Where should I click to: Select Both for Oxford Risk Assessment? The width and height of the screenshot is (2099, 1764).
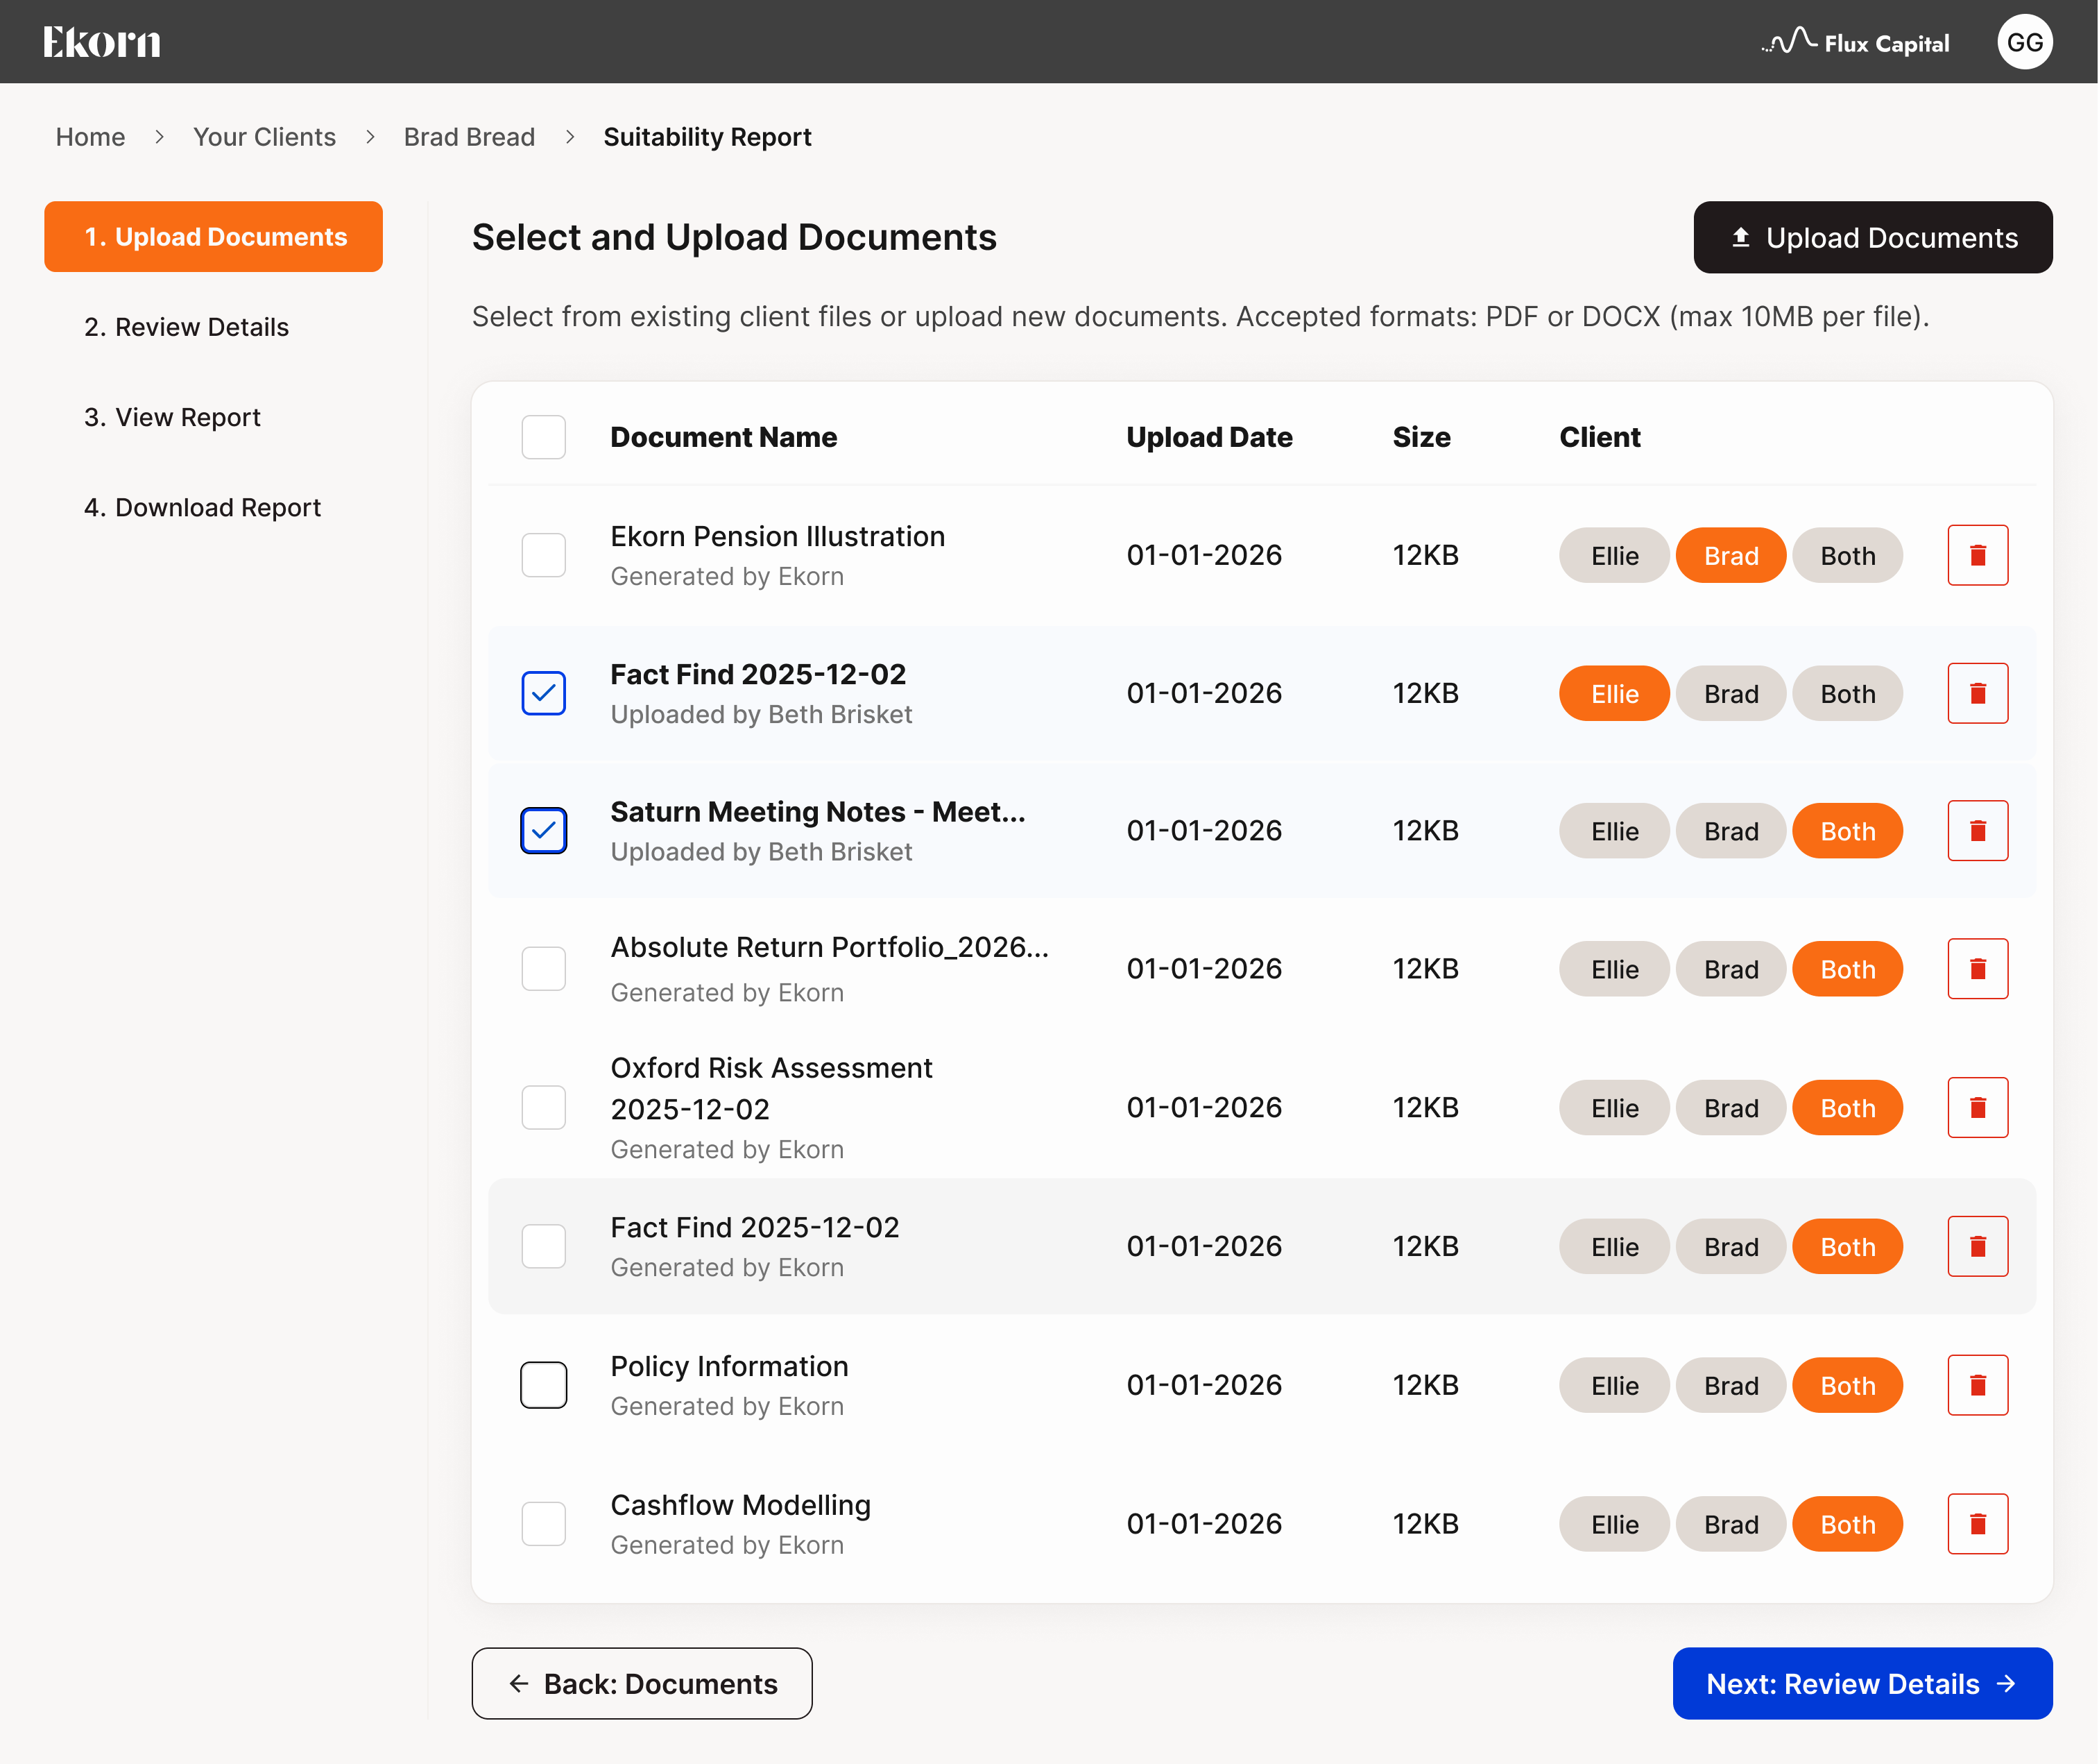1847,1108
